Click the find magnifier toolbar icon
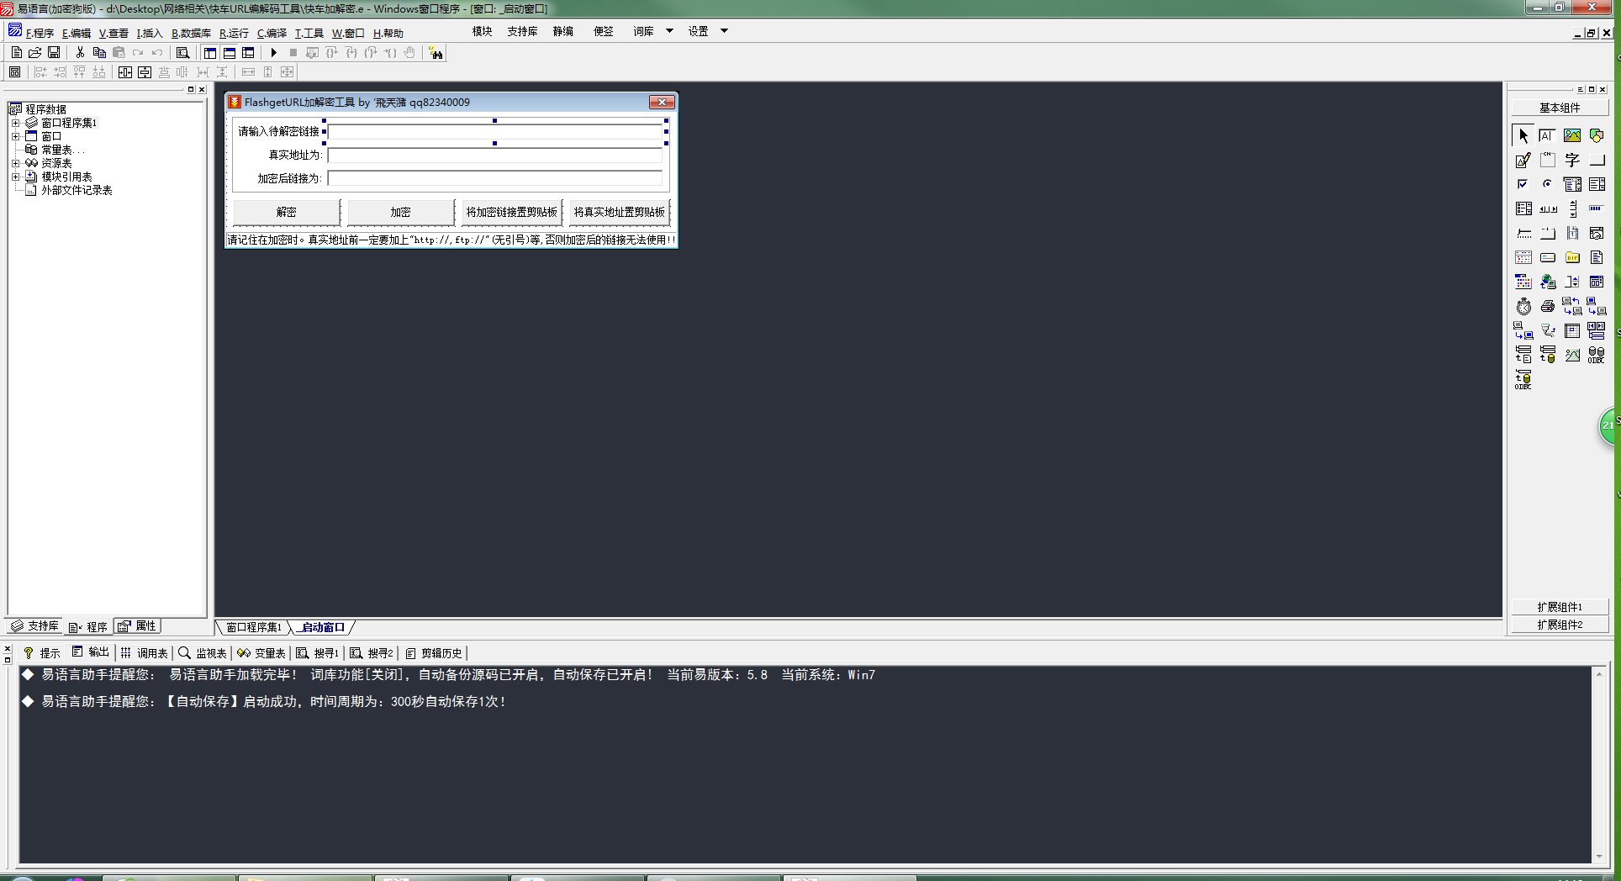Image resolution: width=1621 pixels, height=881 pixels. [x=182, y=53]
